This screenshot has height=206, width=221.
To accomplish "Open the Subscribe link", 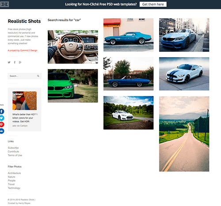I will 13,148.
